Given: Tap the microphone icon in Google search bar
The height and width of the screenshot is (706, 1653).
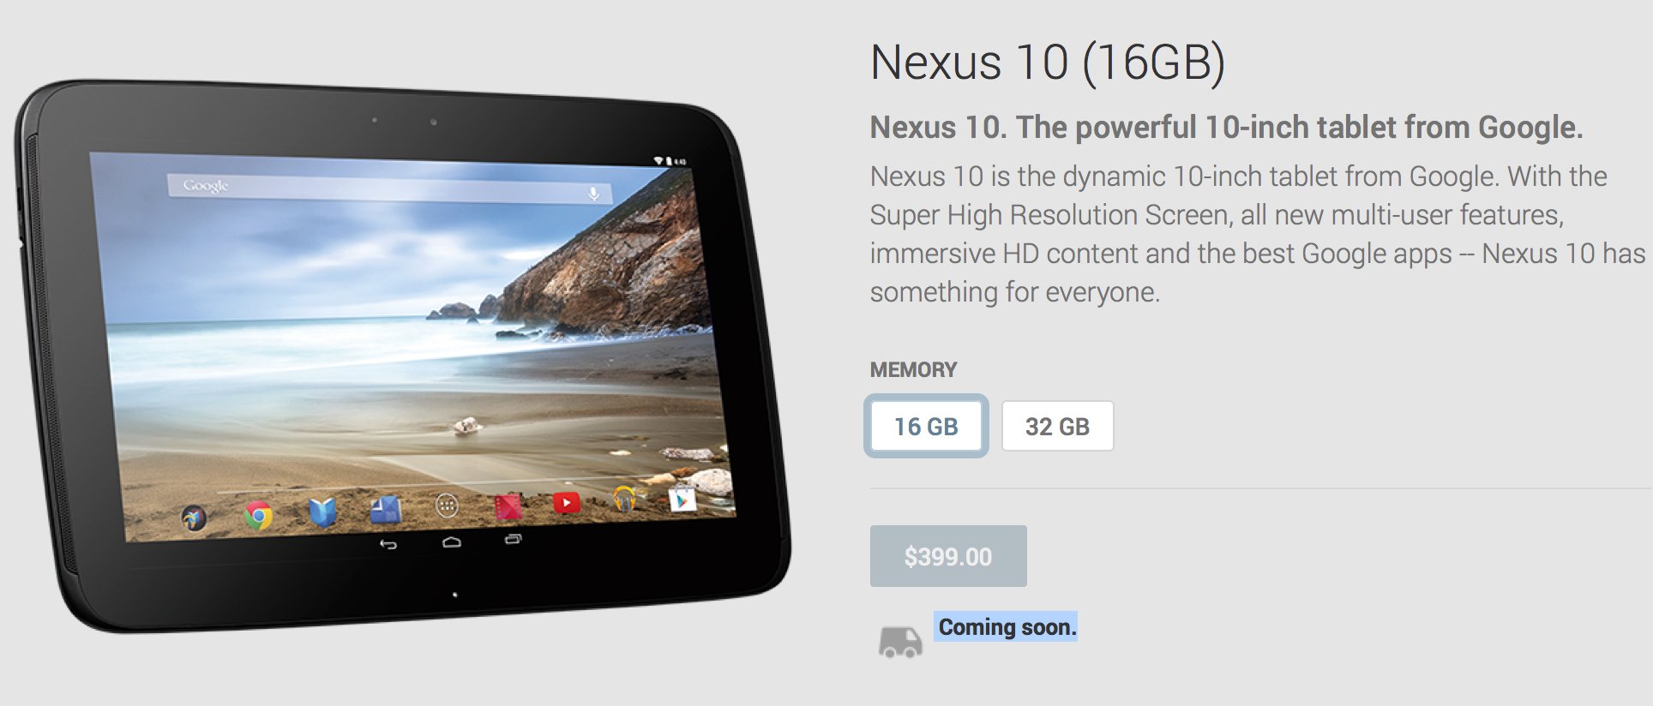Looking at the screenshot, I should click(x=593, y=194).
